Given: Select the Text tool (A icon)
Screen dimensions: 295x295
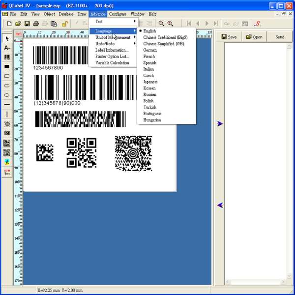Looking at the screenshot, I should pyautogui.click(x=7, y=48).
